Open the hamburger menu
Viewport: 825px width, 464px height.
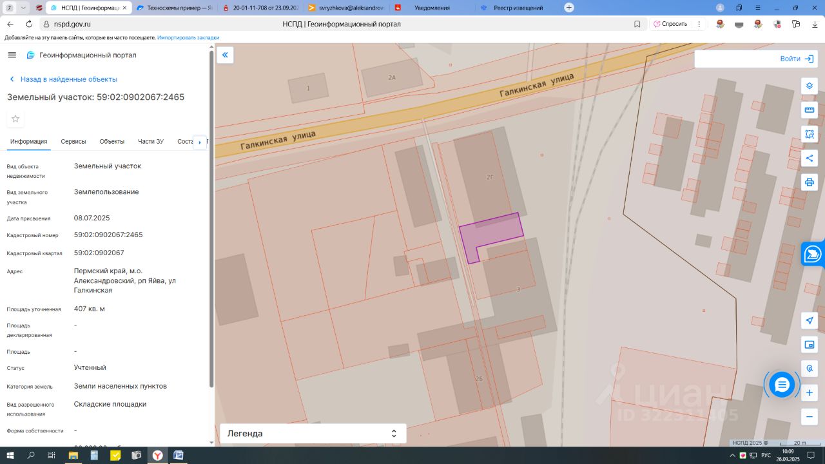[12, 55]
